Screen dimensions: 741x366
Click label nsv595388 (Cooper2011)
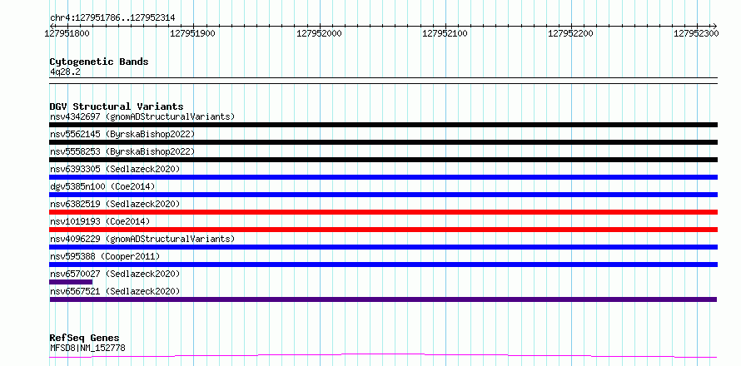point(105,256)
